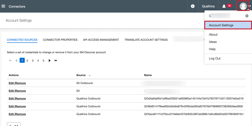Screen dimensions: 252x126
Task: Switch to Connector Properties tab
Action: [x=60, y=40]
